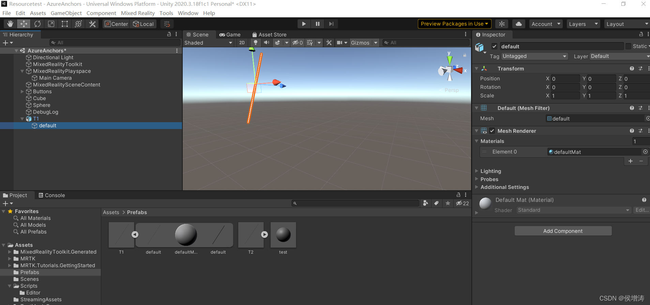Switch to the Console tab
The height and width of the screenshot is (305, 650).
pyautogui.click(x=51, y=195)
